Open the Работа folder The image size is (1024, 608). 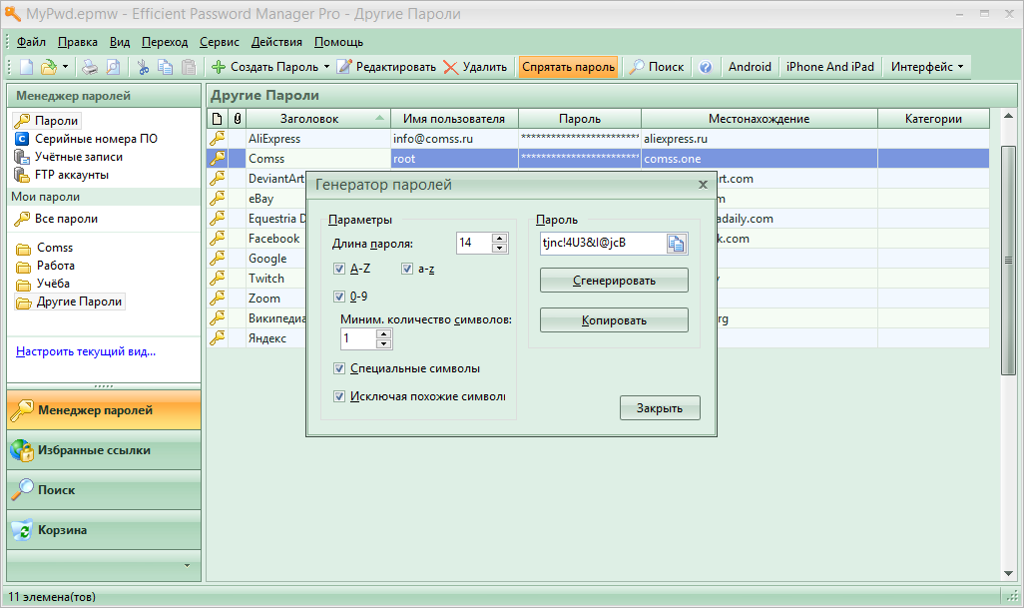[x=46, y=266]
